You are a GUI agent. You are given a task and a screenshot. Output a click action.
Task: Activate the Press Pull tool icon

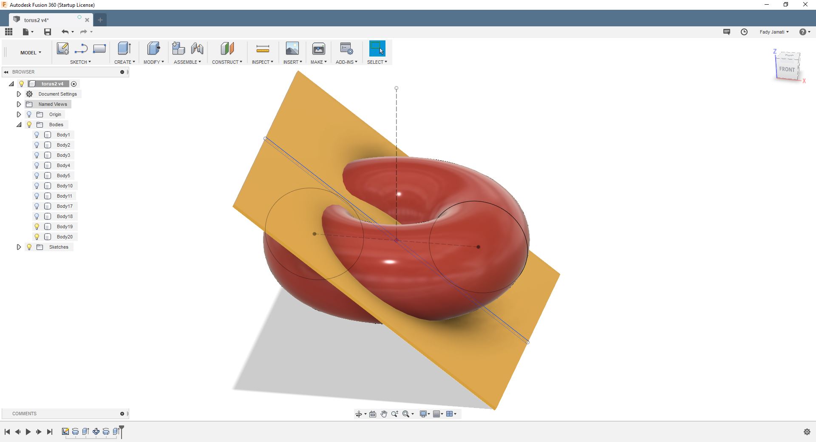pos(153,48)
